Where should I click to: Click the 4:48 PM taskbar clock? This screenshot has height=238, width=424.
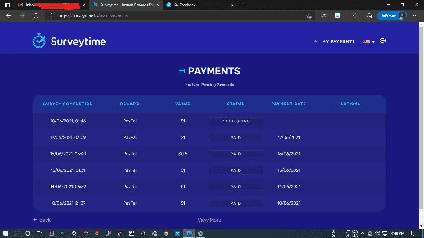(398, 233)
